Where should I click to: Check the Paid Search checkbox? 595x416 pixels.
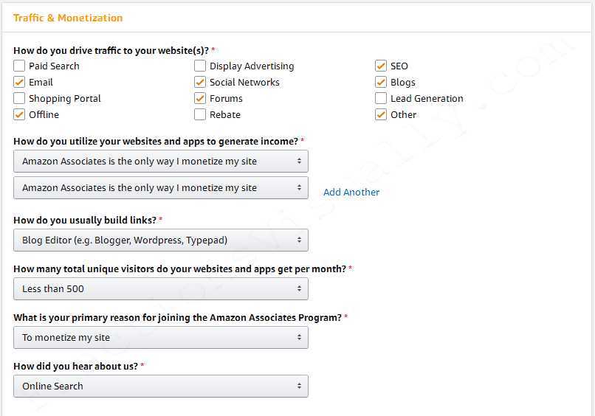point(19,66)
